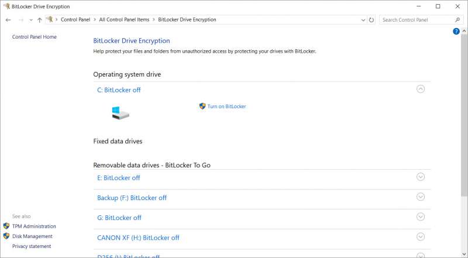The image size is (468, 258).
Task: Click Turn on BitLocker link
Action: [226, 106]
